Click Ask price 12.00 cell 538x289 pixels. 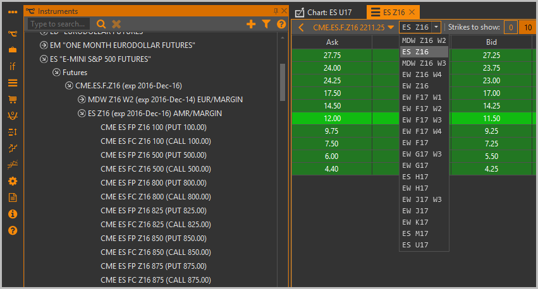(x=332, y=119)
